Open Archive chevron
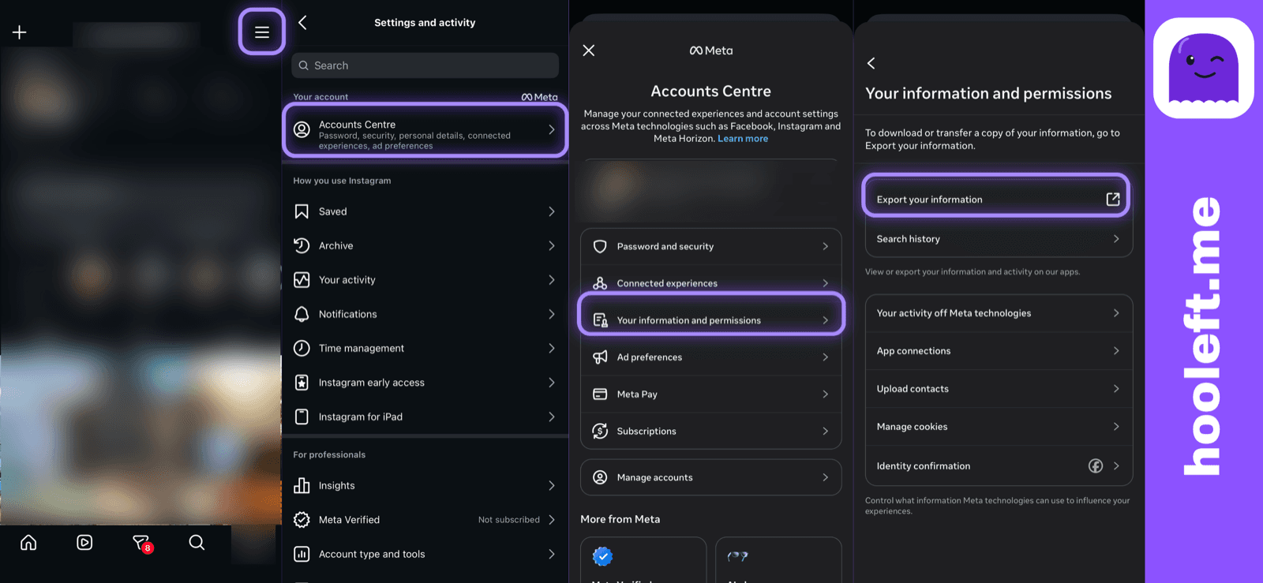Viewport: 1263px width, 583px height. coord(552,245)
